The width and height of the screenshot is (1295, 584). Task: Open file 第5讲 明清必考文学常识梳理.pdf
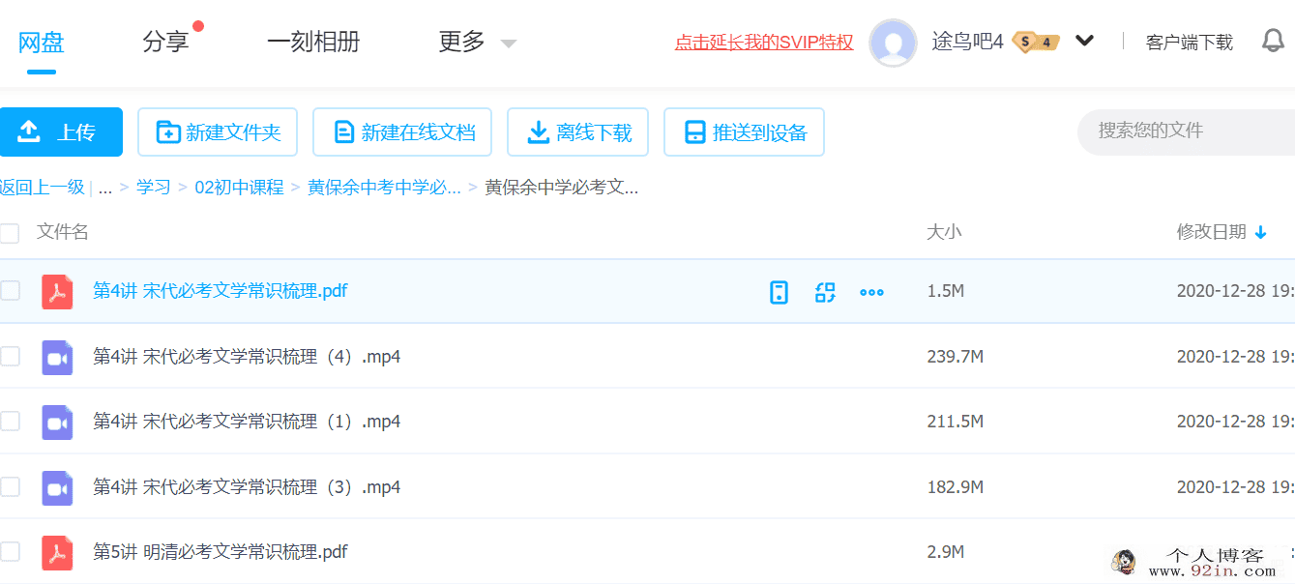coord(221,552)
